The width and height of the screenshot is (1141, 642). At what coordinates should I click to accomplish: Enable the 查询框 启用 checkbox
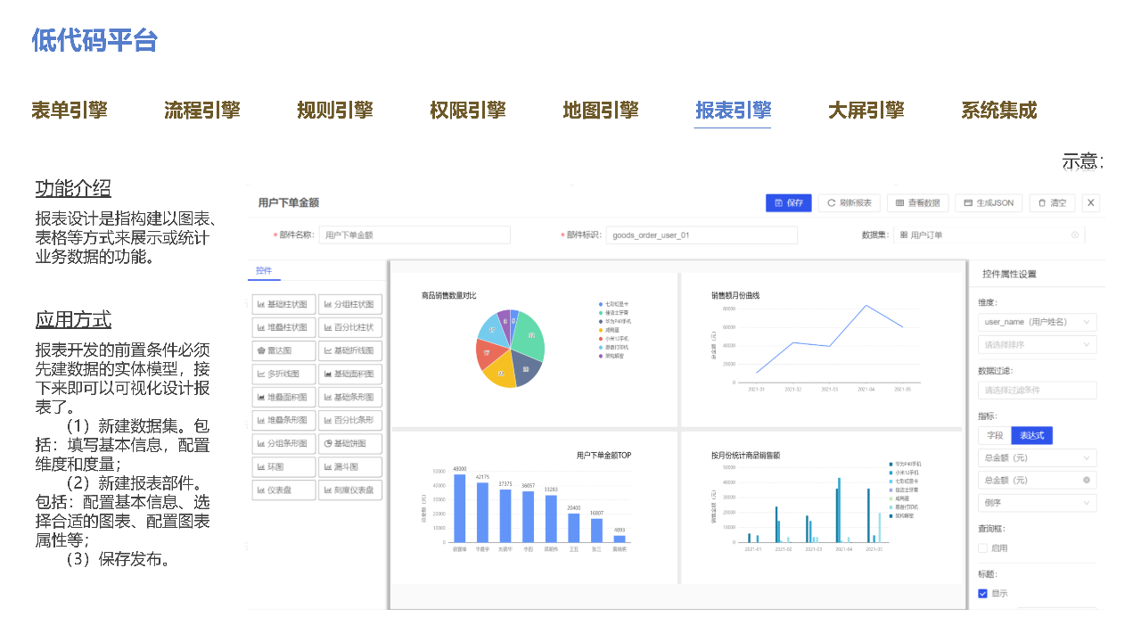pyautogui.click(x=982, y=548)
